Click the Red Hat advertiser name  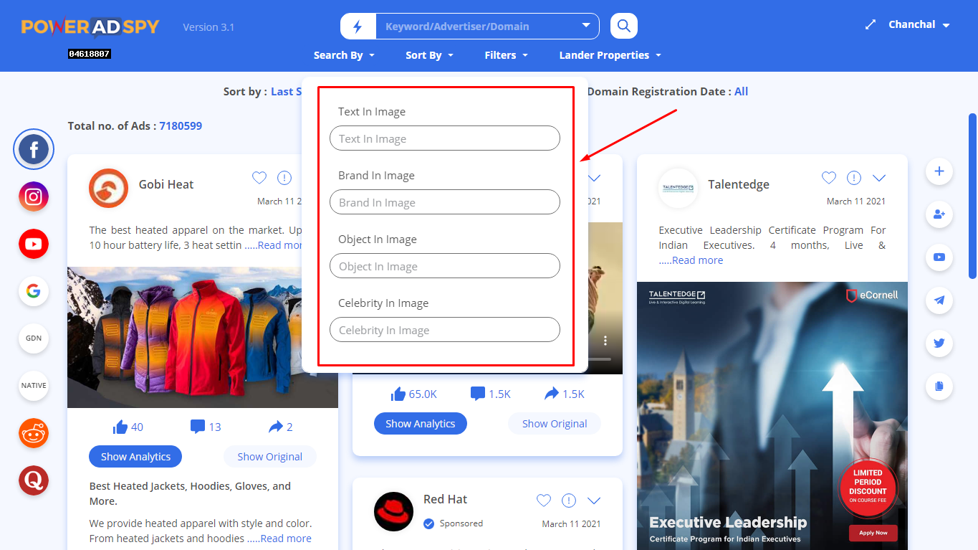(x=446, y=499)
